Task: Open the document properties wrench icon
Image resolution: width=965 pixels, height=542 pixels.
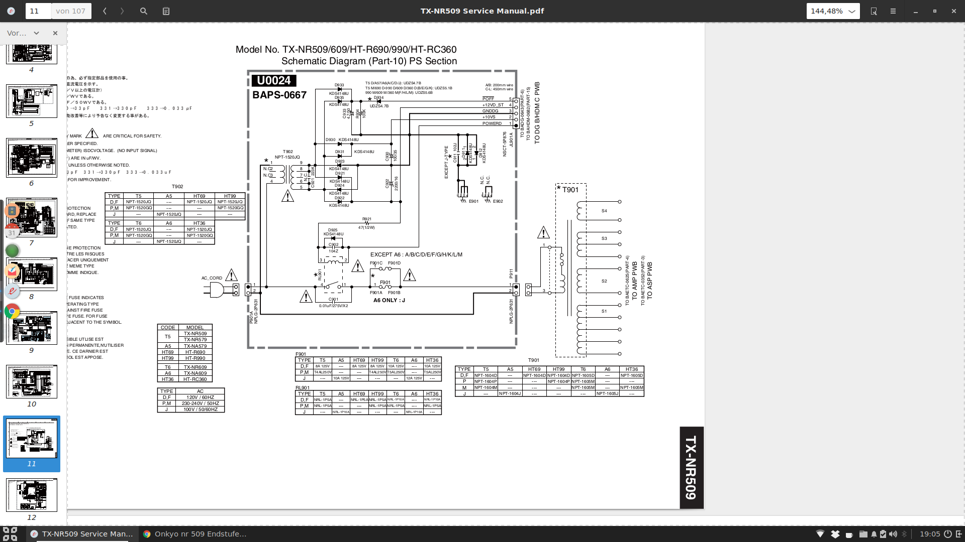Action: (x=874, y=11)
